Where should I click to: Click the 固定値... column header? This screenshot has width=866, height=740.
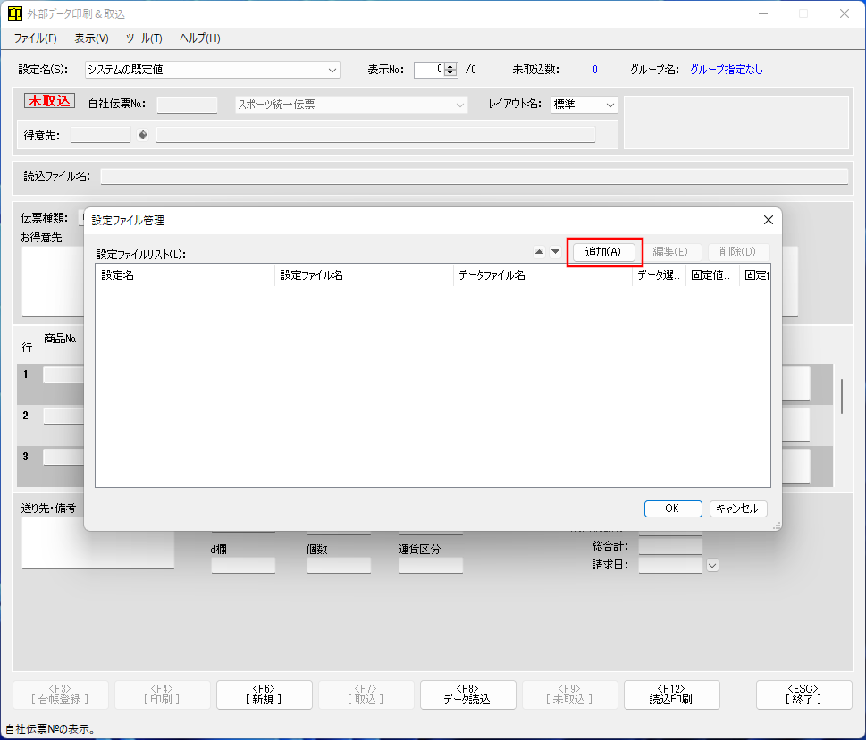click(712, 275)
